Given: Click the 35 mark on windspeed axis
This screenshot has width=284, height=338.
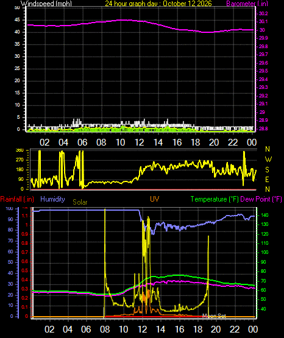Looking at the screenshot, I should tap(17, 44).
